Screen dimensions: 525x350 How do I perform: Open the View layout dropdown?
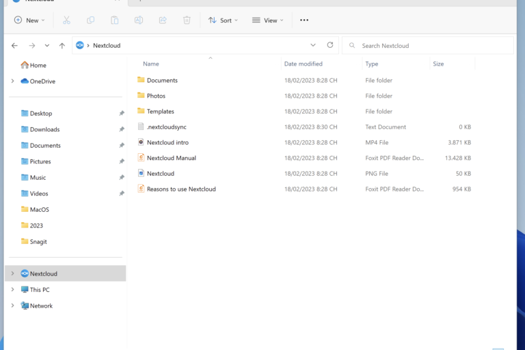click(267, 20)
